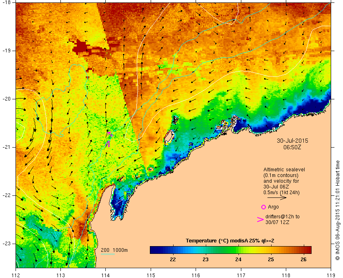Click the date label 30-Jul-2015

(292, 141)
